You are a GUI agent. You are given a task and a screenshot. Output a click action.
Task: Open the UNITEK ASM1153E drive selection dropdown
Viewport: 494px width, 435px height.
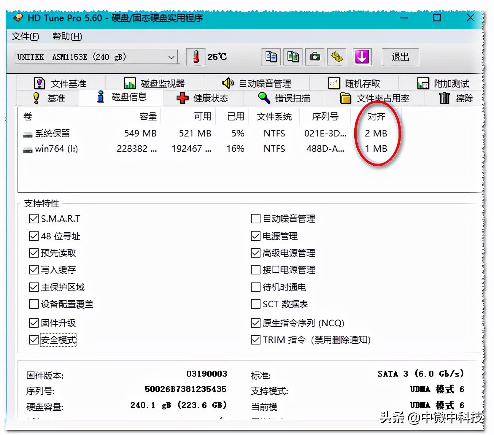171,57
